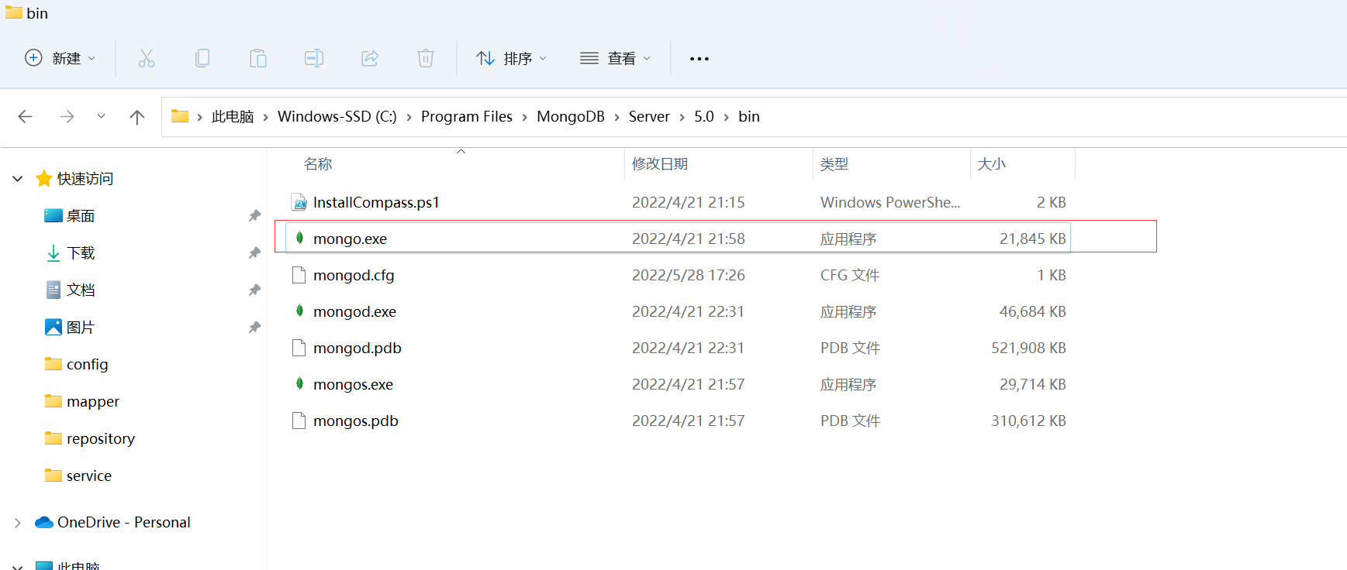Open repository folder in the sidebar
1347x570 pixels.
point(101,438)
